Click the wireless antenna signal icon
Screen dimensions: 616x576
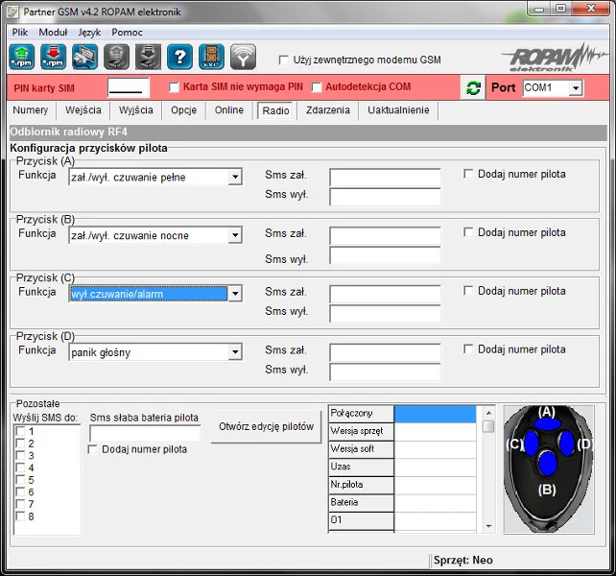(243, 57)
